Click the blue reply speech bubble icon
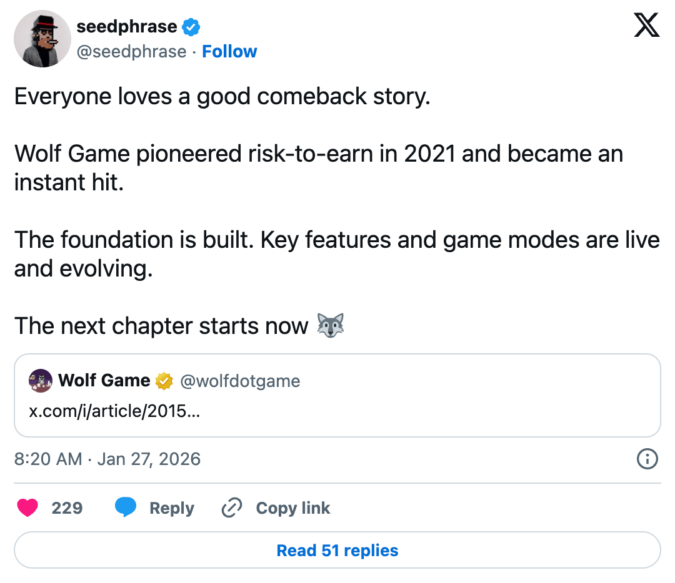The image size is (675, 583). click(126, 508)
